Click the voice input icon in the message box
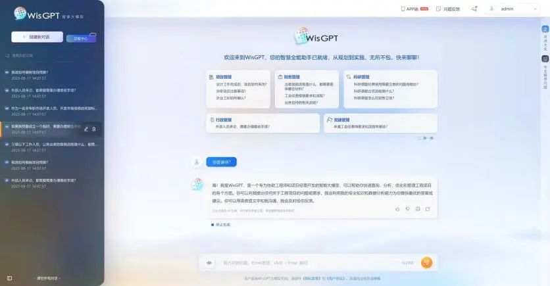Screen dimensions: 550x286 209,263
